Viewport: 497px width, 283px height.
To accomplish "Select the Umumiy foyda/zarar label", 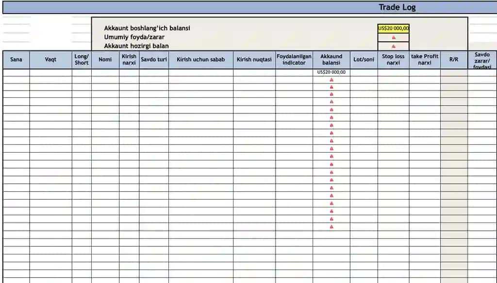I will pyautogui.click(x=134, y=37).
